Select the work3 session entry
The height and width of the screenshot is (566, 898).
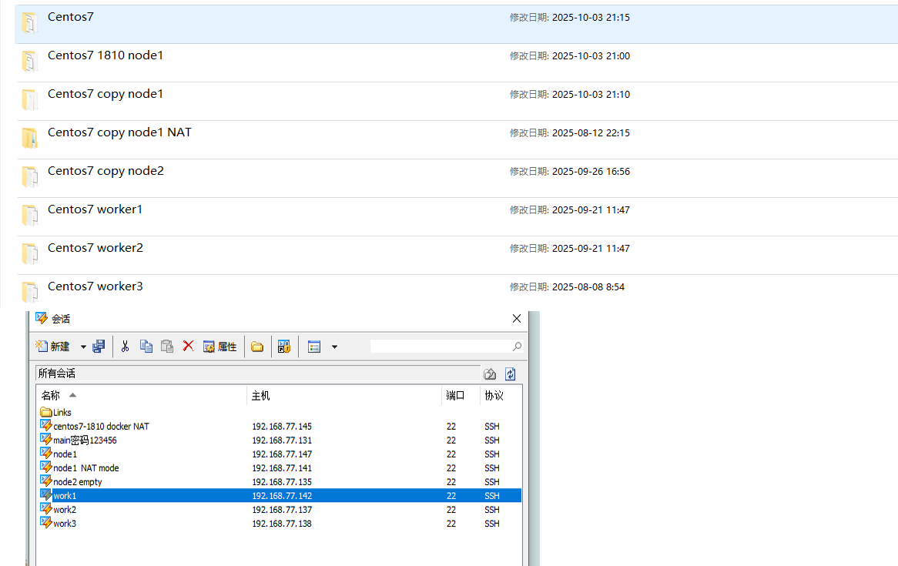[x=65, y=524]
